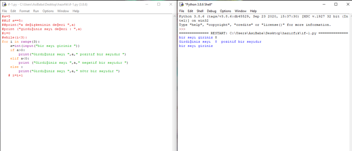Expand the editor's Options menu
The height and width of the screenshot is (151, 352).
48,11
